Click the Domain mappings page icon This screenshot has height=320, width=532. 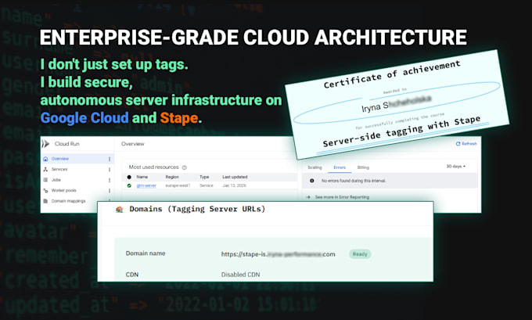click(x=45, y=201)
